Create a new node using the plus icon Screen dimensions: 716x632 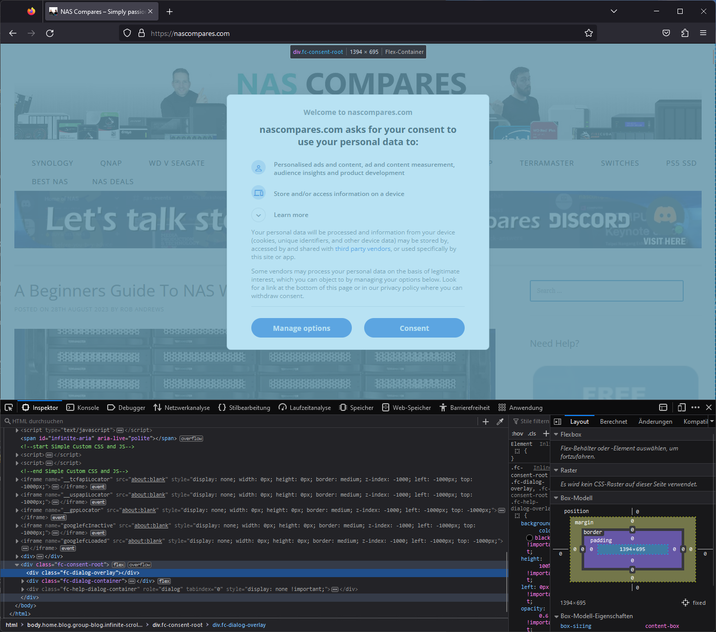pos(486,421)
